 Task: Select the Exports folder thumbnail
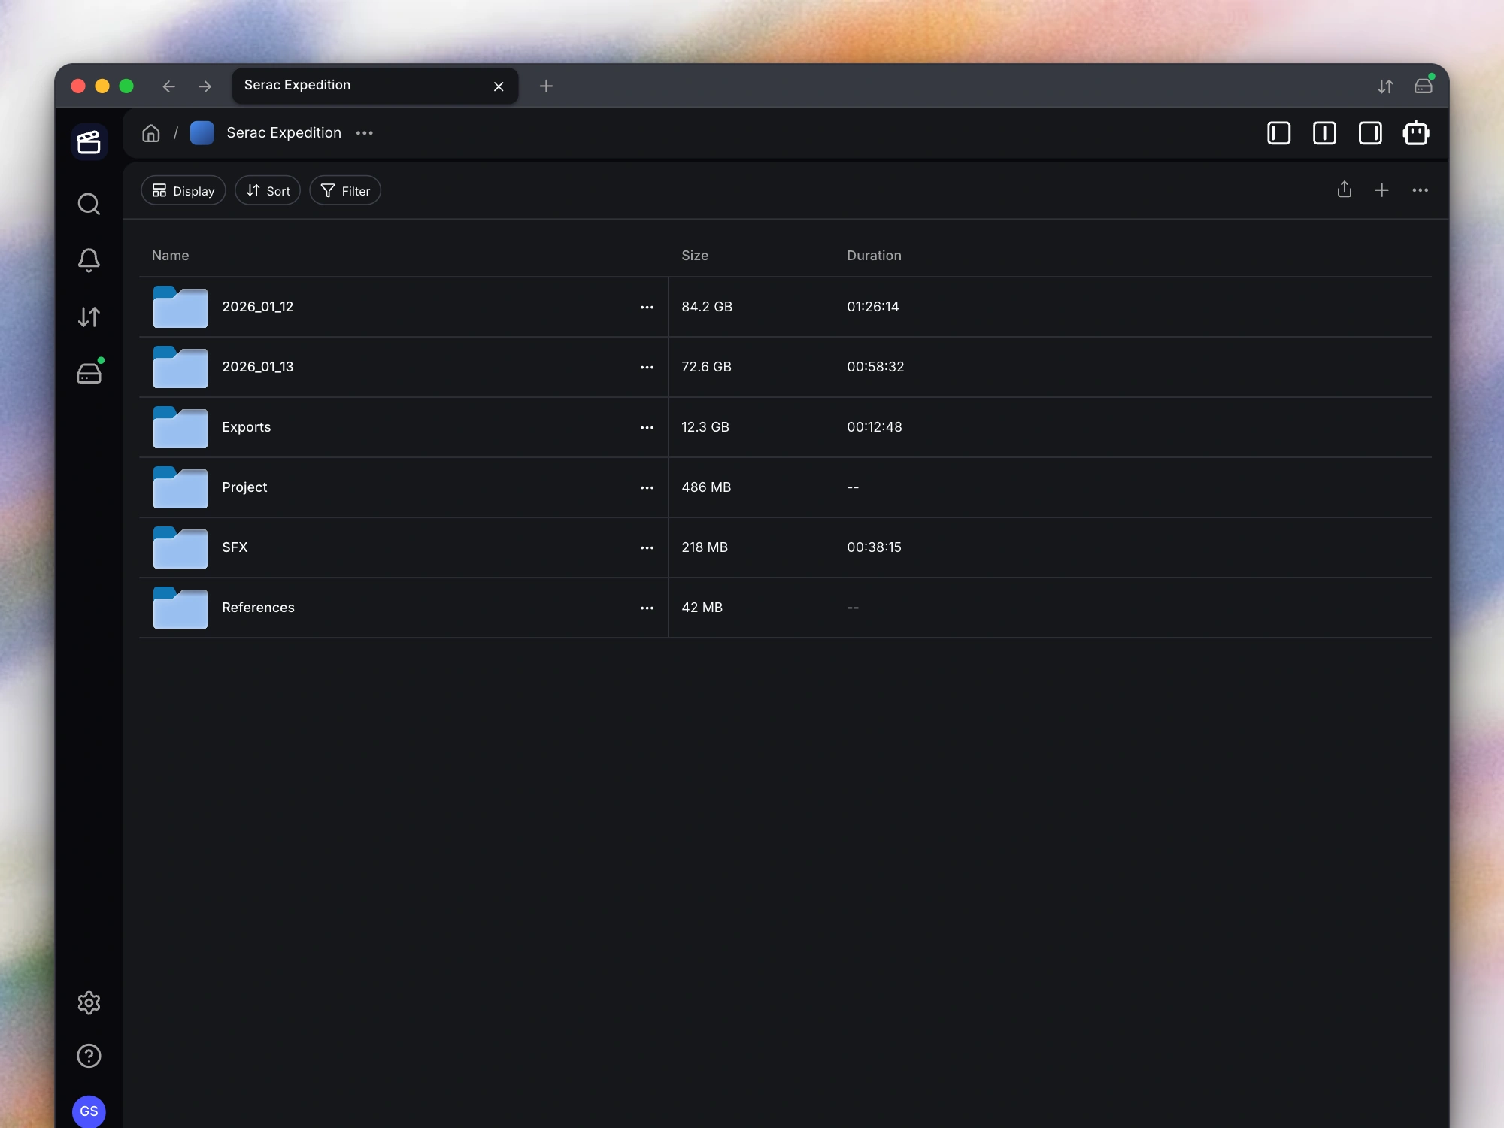point(180,427)
